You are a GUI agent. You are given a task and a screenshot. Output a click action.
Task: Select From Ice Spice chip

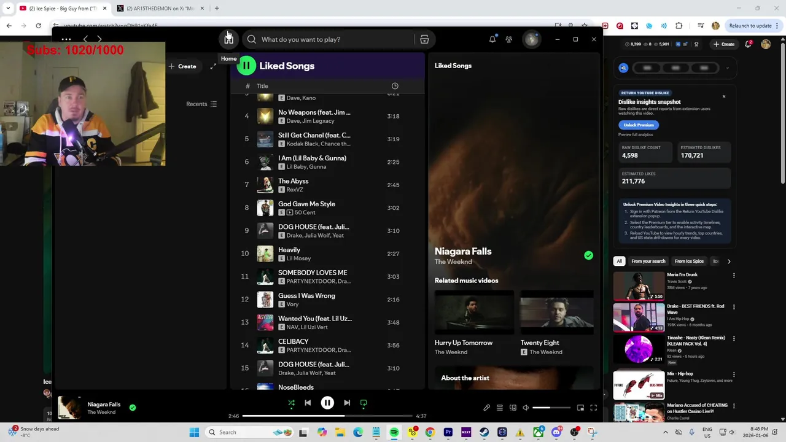pyautogui.click(x=689, y=261)
